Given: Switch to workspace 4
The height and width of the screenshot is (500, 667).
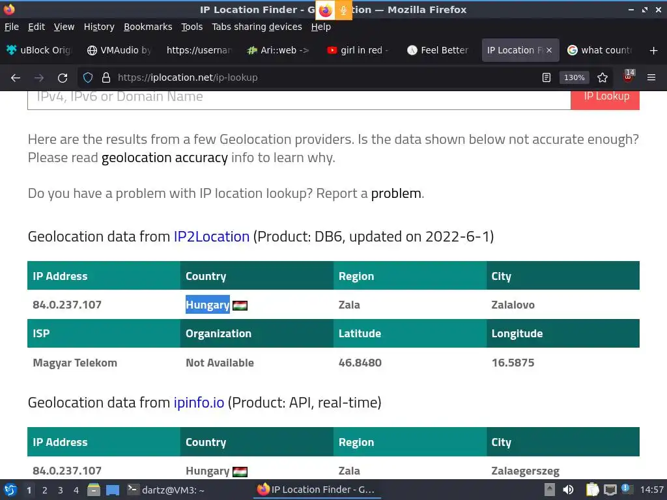Looking at the screenshot, I should [76, 490].
